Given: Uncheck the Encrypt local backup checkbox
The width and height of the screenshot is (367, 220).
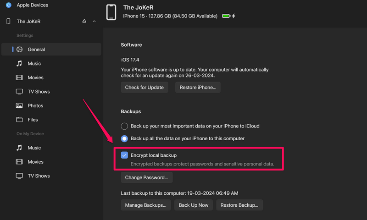Looking at the screenshot, I should [124, 155].
